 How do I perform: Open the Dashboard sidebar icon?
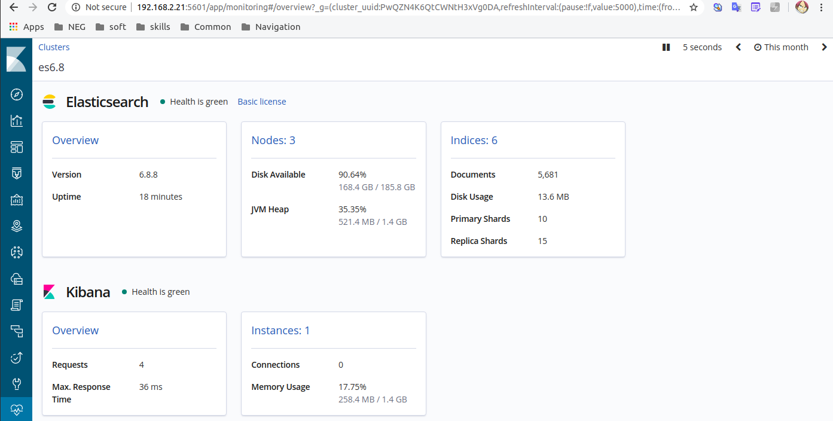[x=17, y=147]
